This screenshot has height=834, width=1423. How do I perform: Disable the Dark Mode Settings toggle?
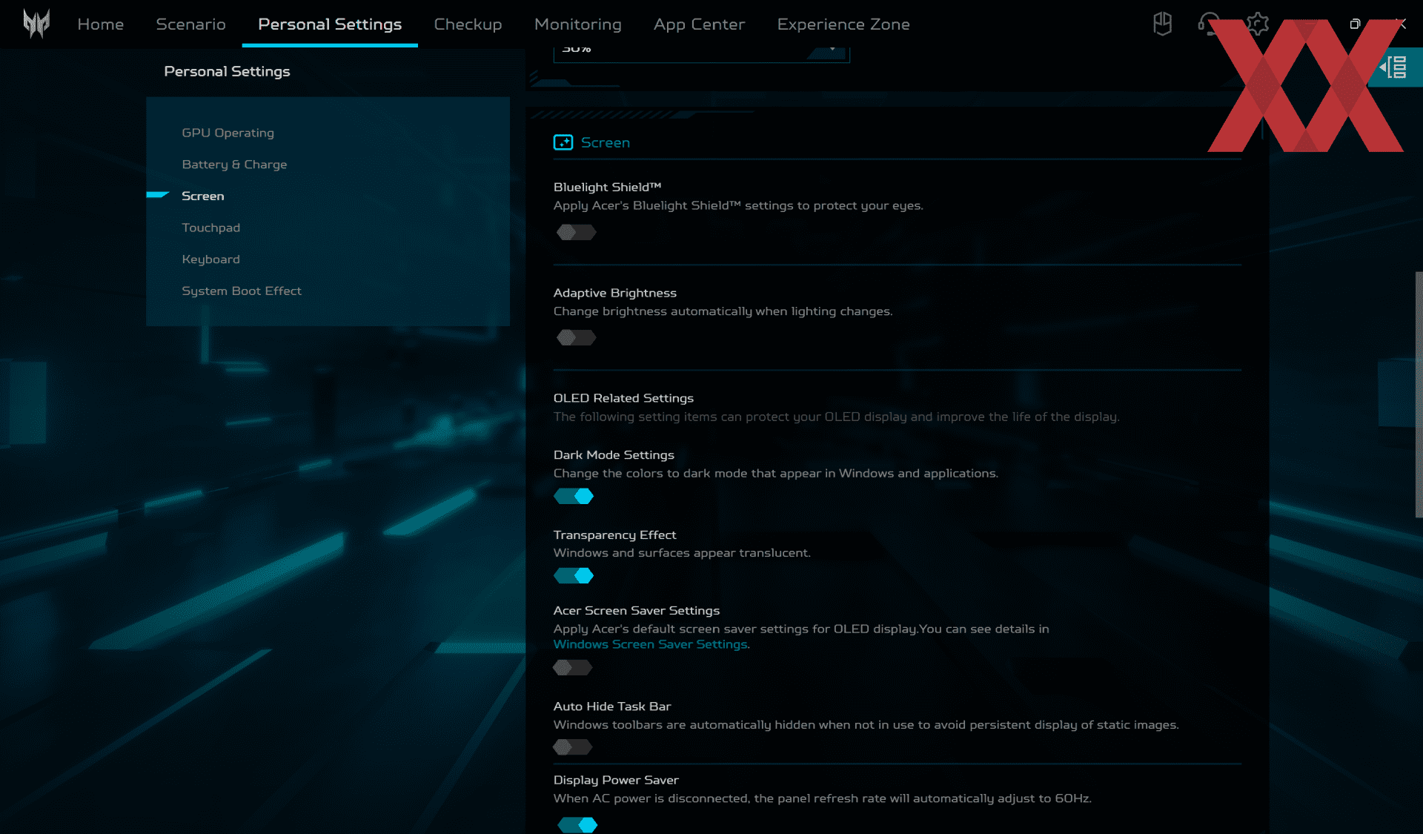pyautogui.click(x=574, y=497)
